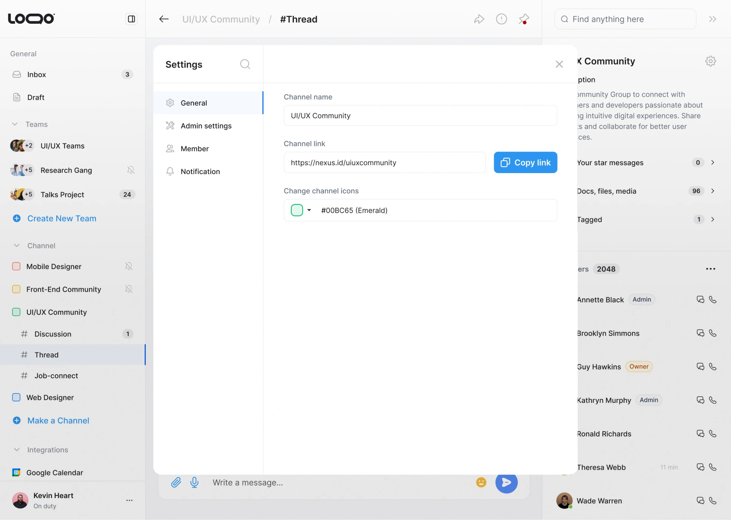Click the attachment paperclip icon
Screen dimensions: 731x520
pyautogui.click(x=176, y=482)
